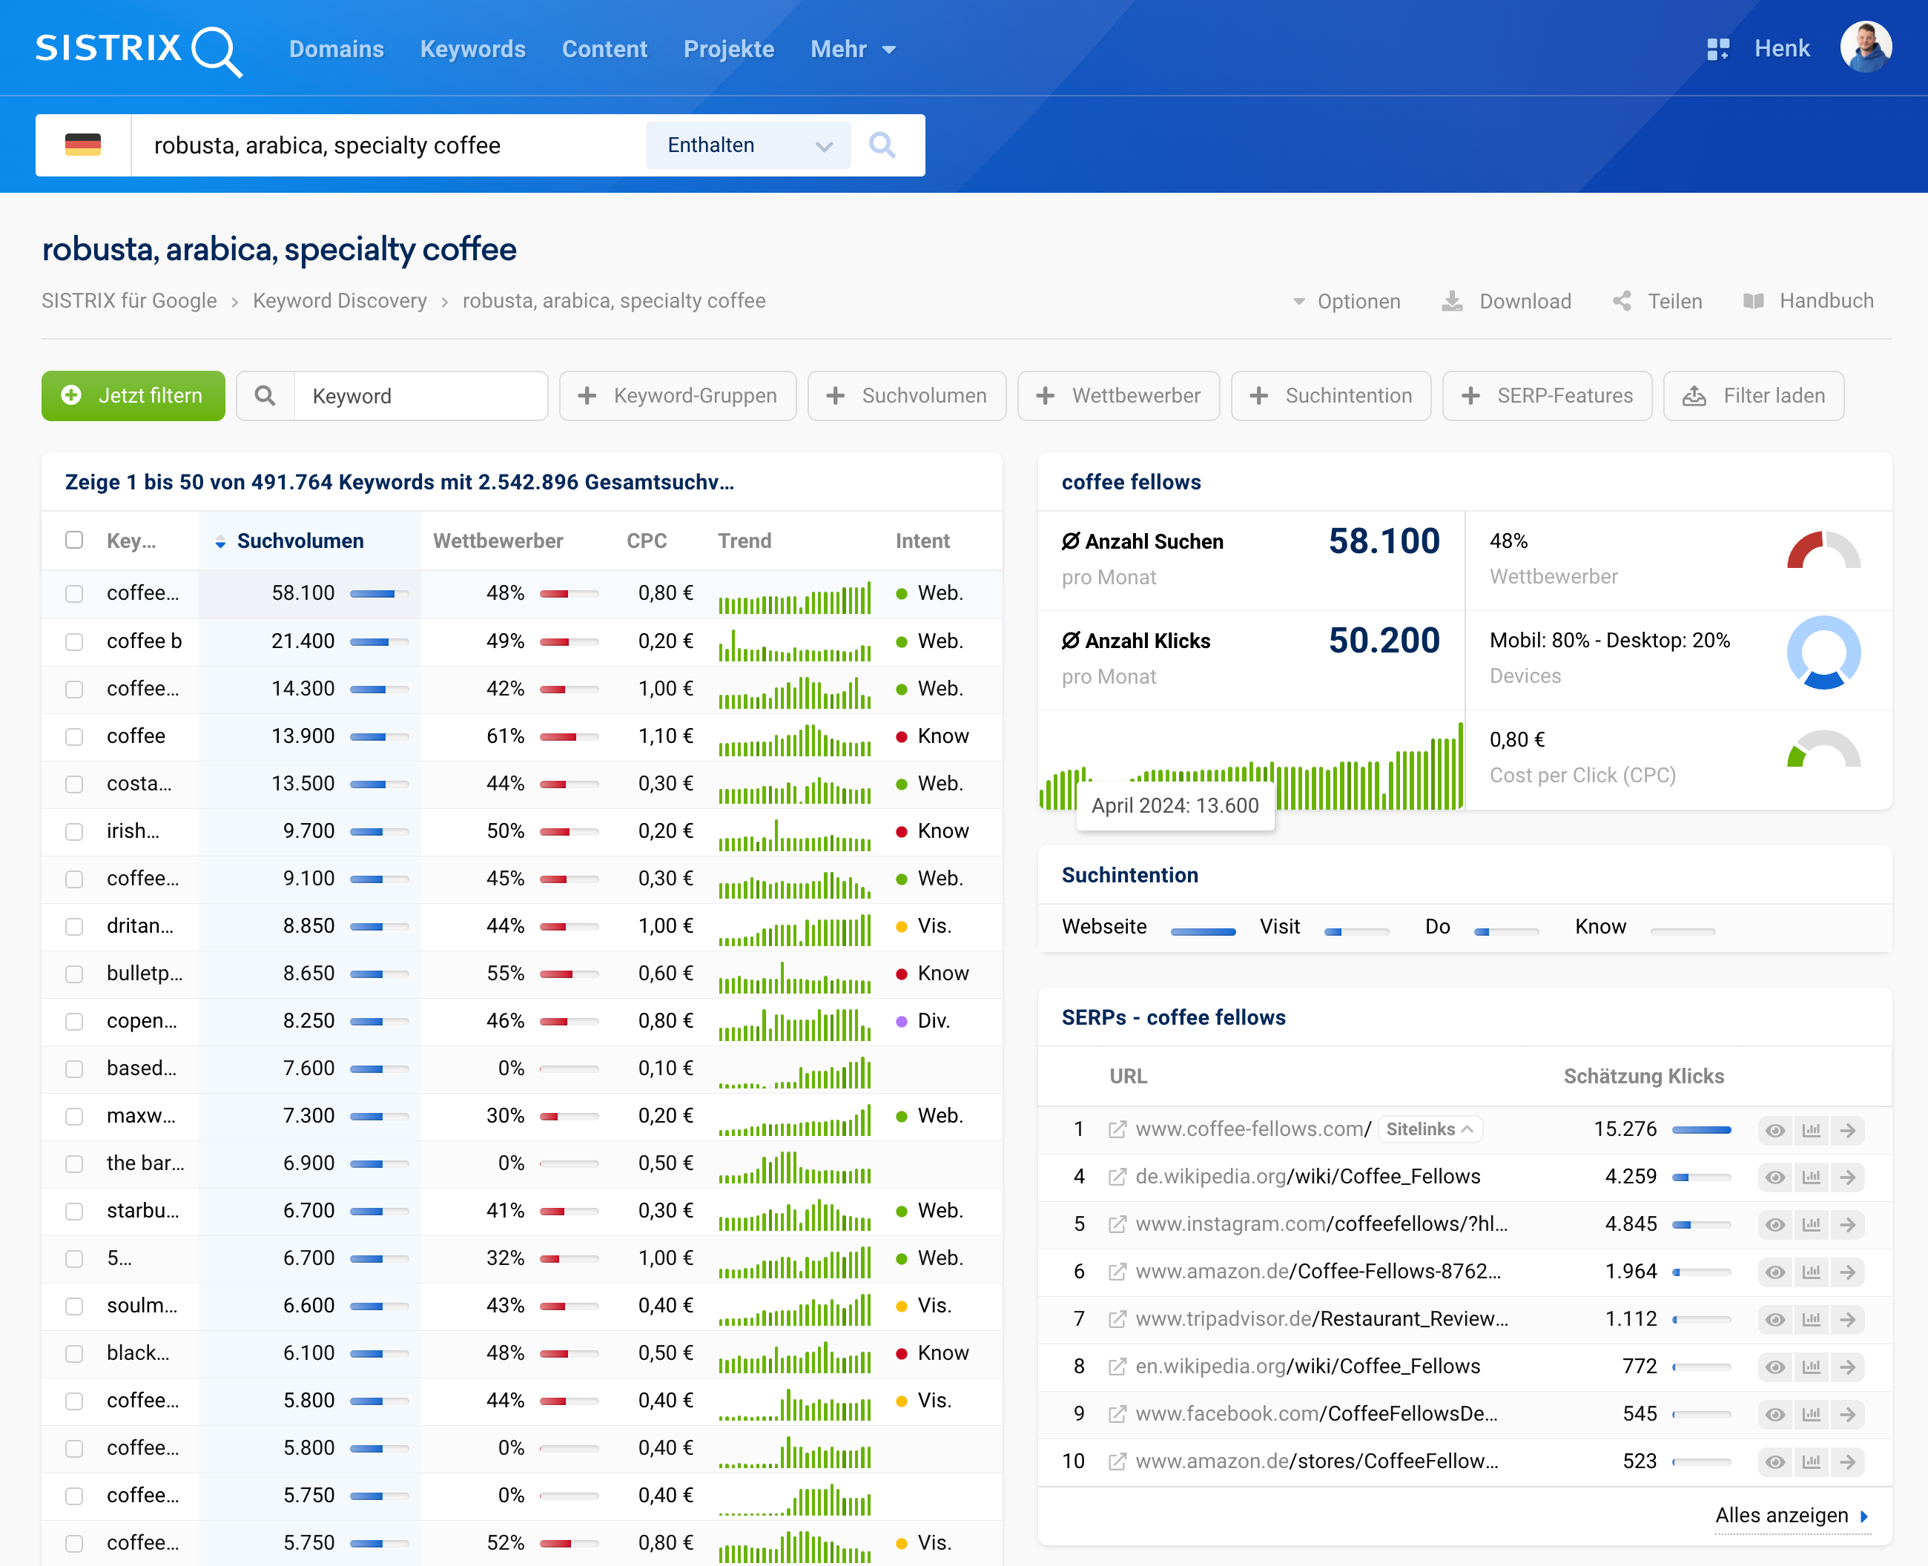Screen dimensions: 1928x1566
Task: Open chart icon for de.wikipedia.org Coffee_Fellows row
Action: pos(1811,1177)
